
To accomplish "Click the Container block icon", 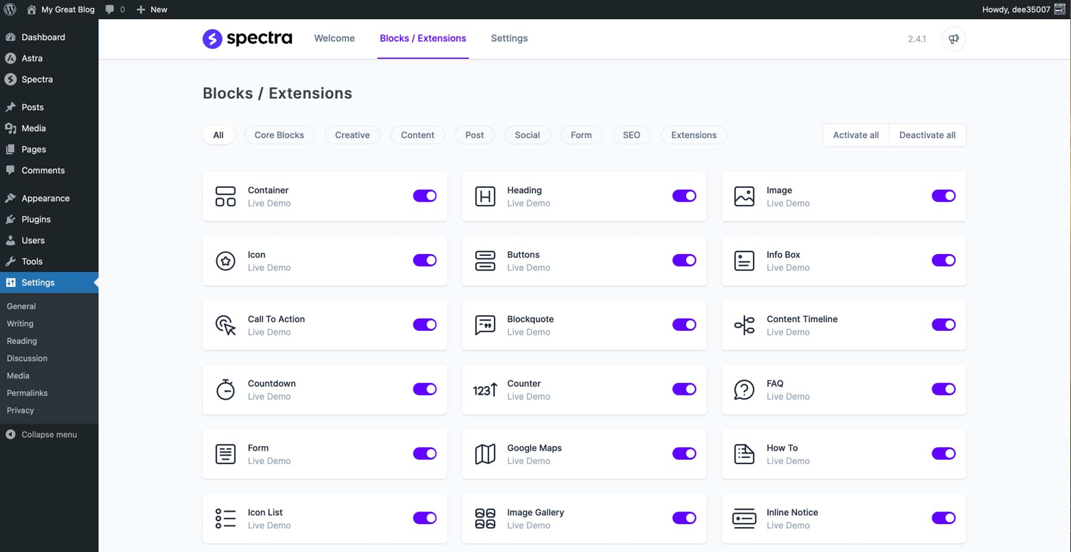I will tap(226, 196).
